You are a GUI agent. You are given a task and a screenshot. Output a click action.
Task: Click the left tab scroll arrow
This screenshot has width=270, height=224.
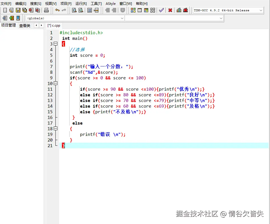click(x=36, y=25)
